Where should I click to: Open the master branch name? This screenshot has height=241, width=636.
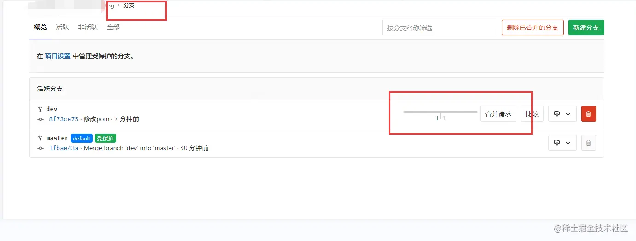pyautogui.click(x=57, y=138)
